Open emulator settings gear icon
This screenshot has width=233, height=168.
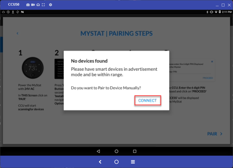[51, 5]
